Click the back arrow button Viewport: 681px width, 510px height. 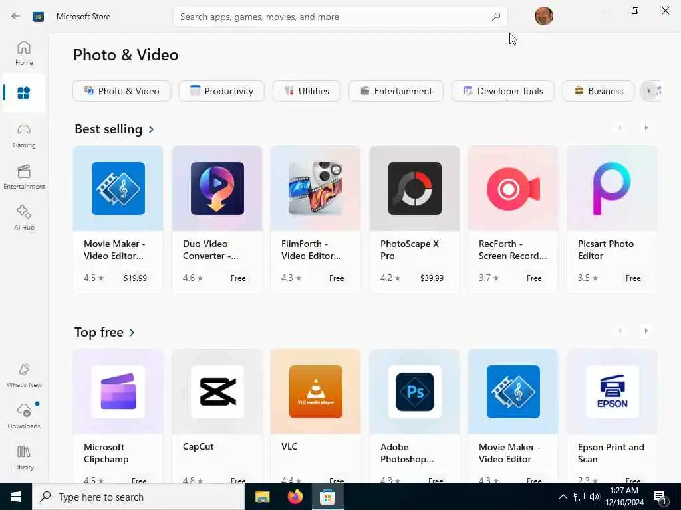click(x=16, y=17)
